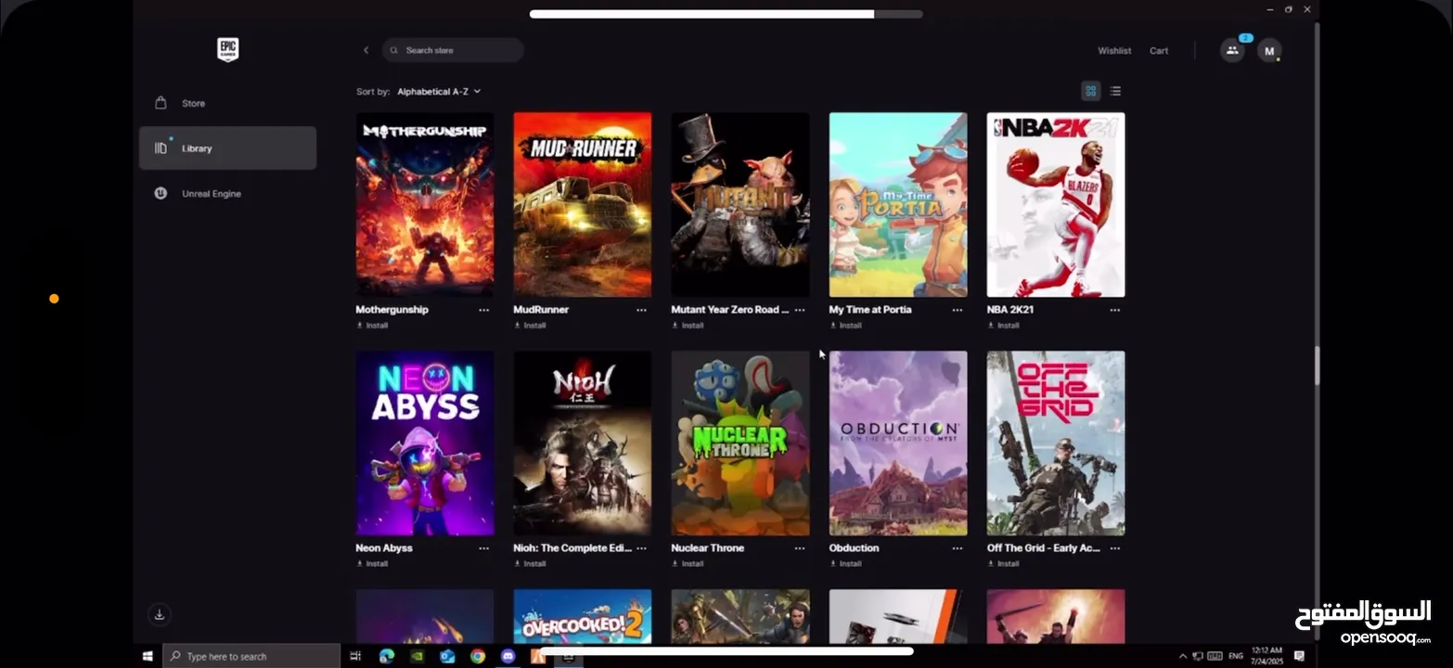Open options menu for My Time at Portia
The width and height of the screenshot is (1453, 668).
(958, 310)
